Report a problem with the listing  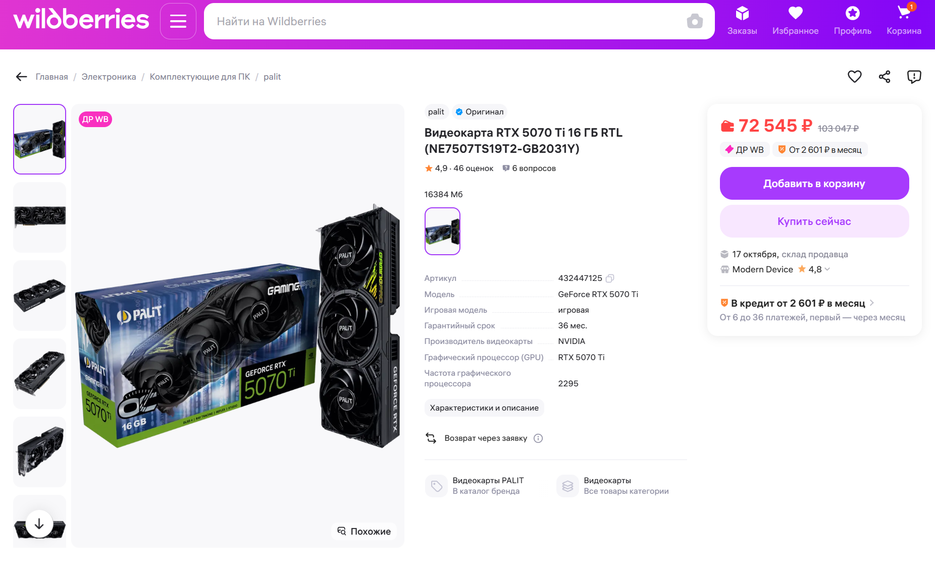[x=914, y=77]
